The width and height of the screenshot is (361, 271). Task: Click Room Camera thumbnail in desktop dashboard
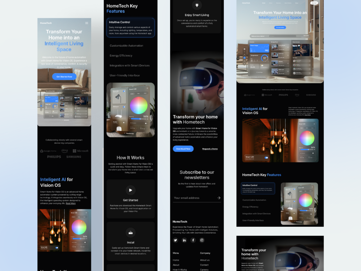pyautogui.click(x=301, y=50)
